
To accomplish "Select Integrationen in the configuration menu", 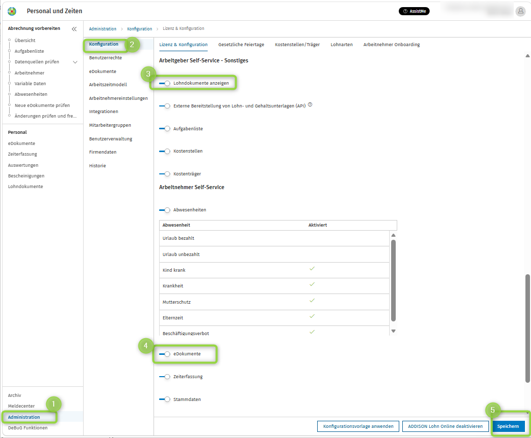I will click(104, 112).
